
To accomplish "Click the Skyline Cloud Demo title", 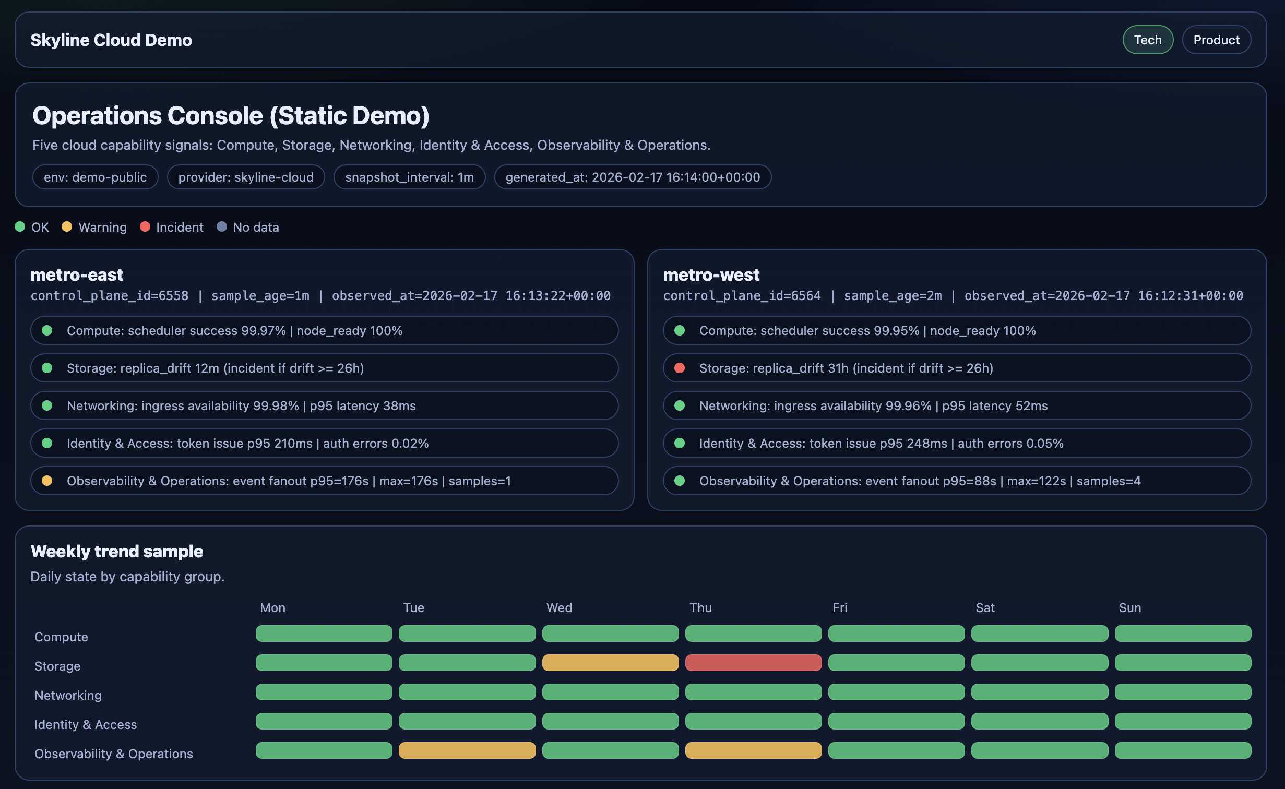I will click(112, 39).
